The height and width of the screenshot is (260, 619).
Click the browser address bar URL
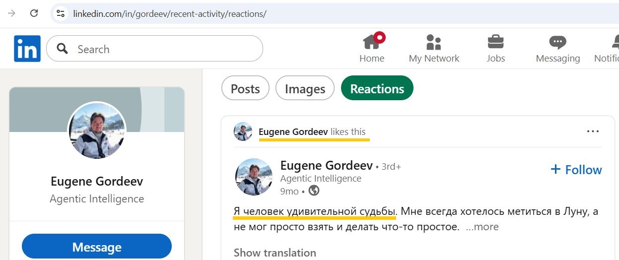click(x=170, y=13)
